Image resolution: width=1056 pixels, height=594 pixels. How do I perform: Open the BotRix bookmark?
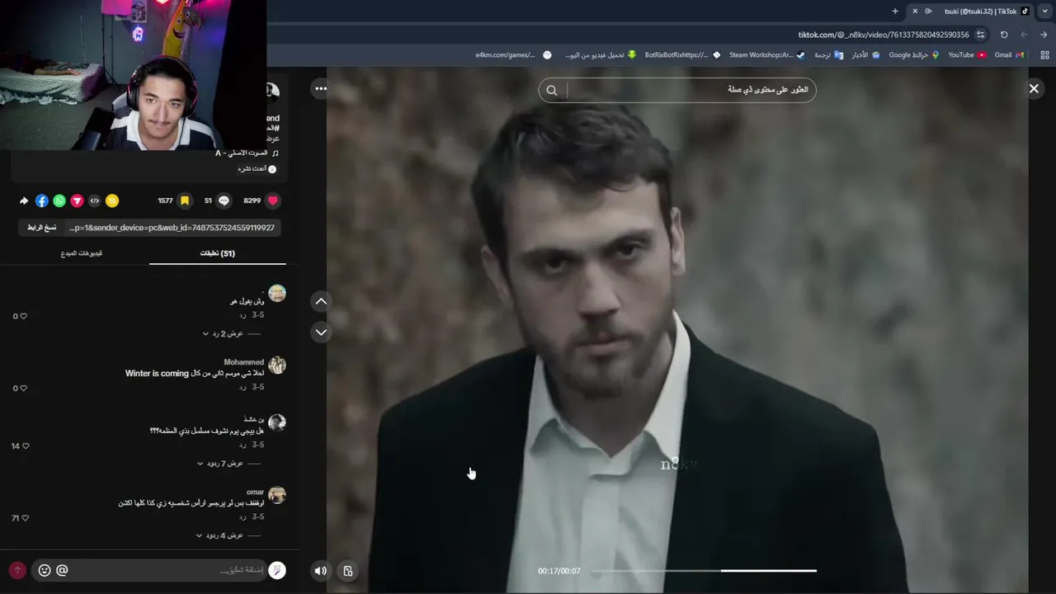[x=682, y=55]
